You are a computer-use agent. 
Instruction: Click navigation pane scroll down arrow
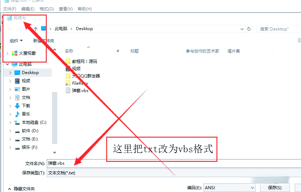54,152
